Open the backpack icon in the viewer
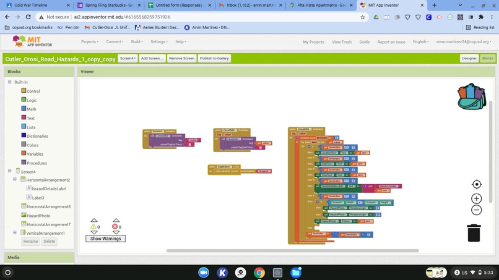 [x=472, y=96]
